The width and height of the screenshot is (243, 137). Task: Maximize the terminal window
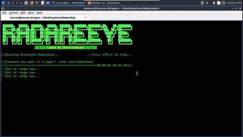(x=236, y=8)
